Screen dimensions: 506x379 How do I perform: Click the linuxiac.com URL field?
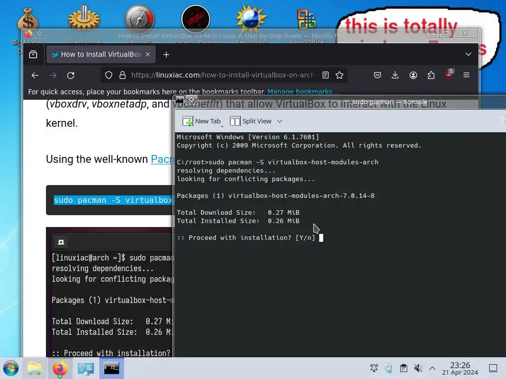point(223,75)
